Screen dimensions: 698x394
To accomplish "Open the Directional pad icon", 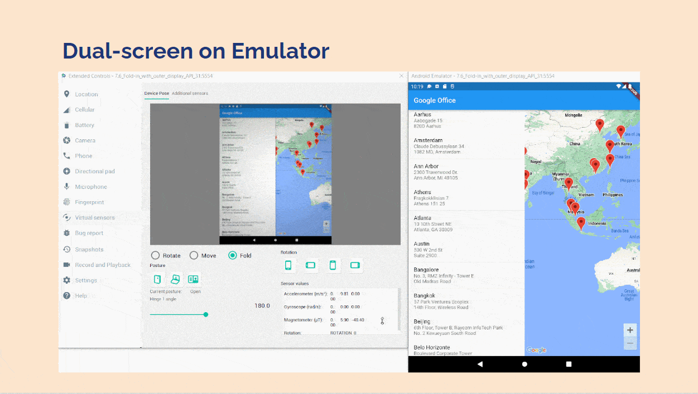I will tap(67, 172).
